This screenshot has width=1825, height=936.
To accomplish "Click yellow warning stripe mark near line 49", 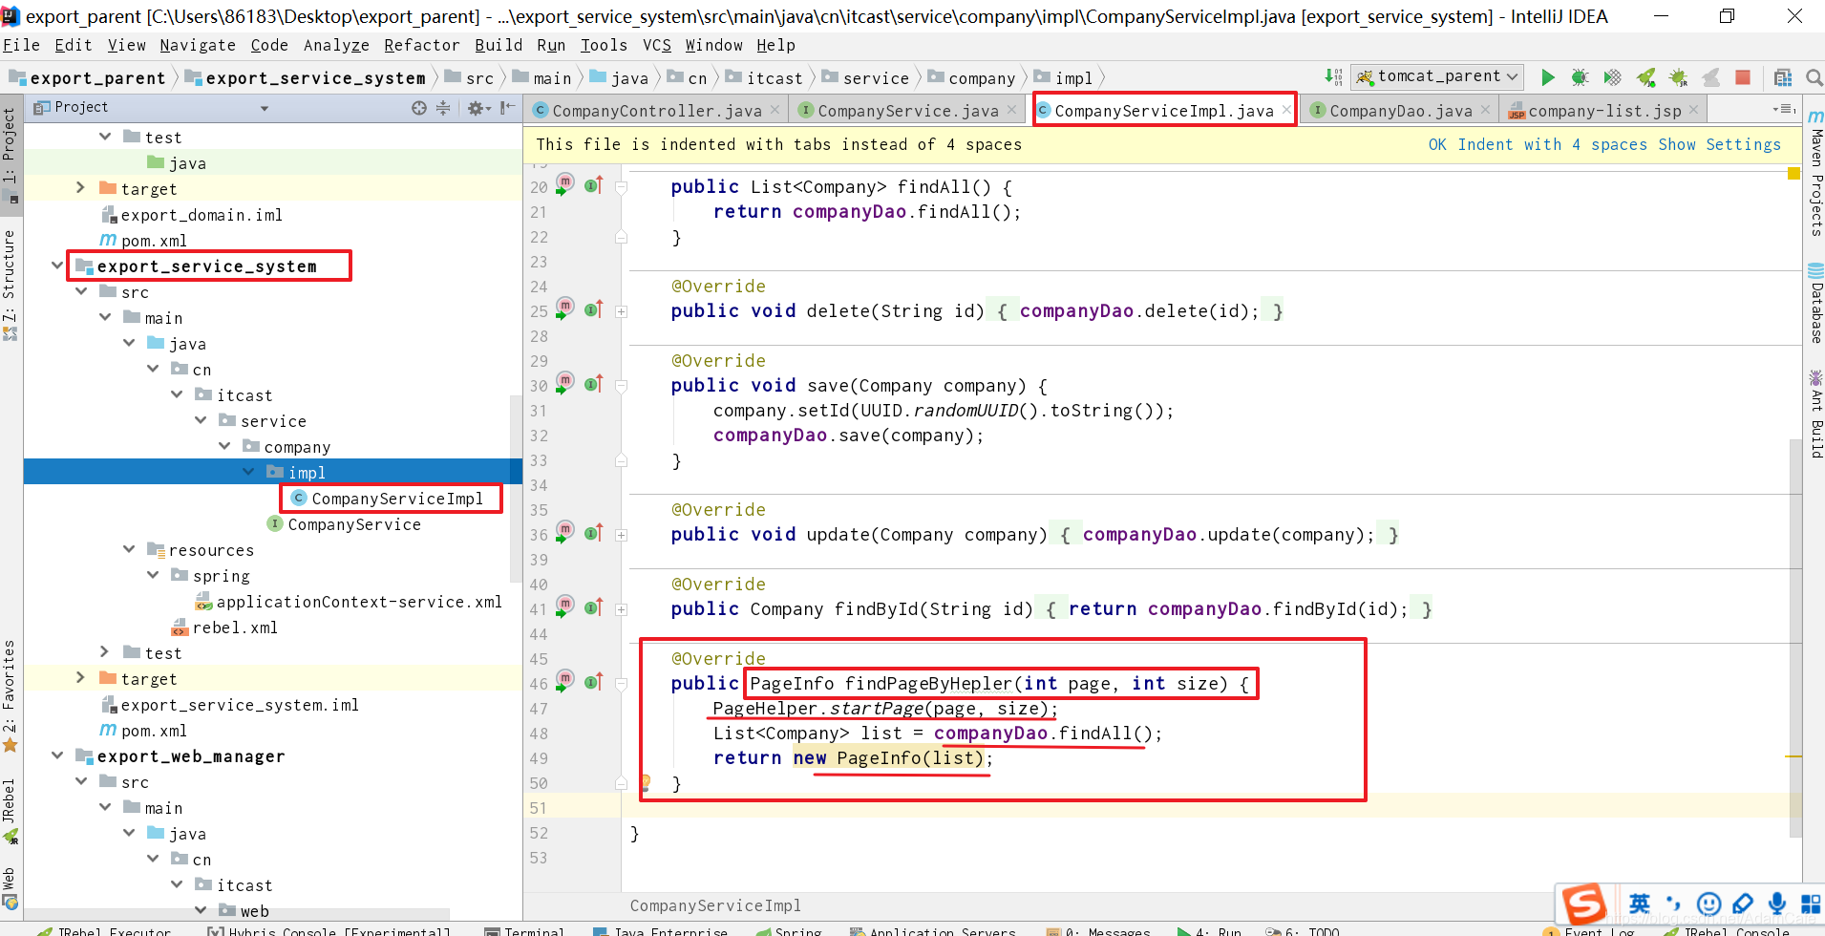I will click(1793, 756).
